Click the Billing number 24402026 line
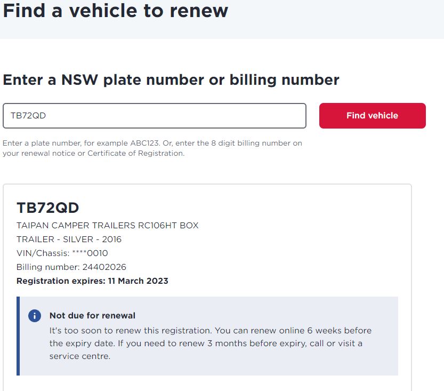 point(71,267)
